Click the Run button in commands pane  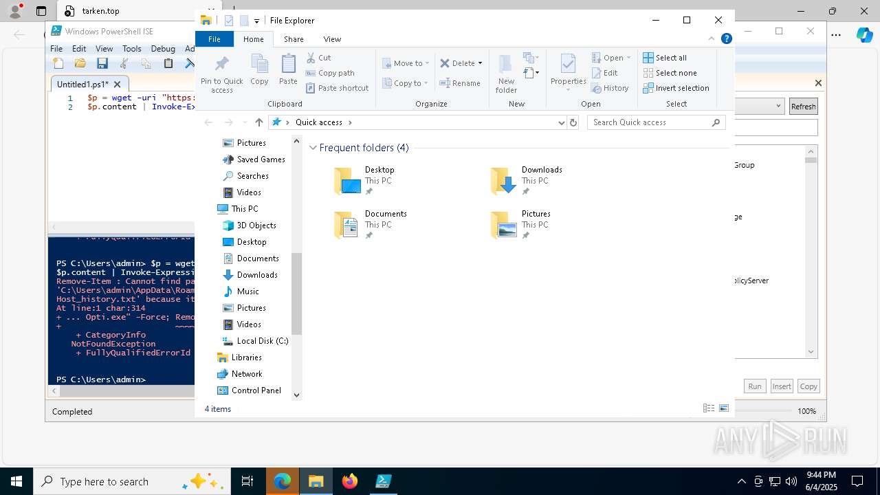coord(755,386)
